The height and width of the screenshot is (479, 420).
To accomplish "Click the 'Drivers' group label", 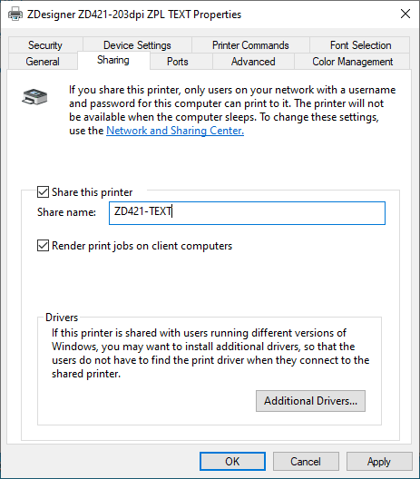I will (62, 318).
